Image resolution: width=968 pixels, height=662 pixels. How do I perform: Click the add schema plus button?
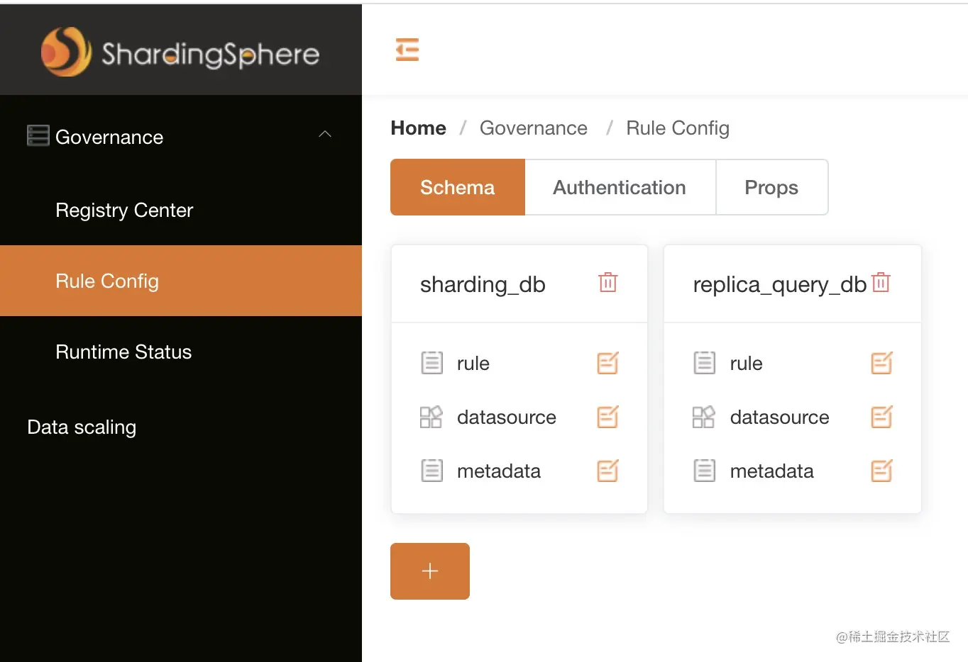(x=430, y=571)
